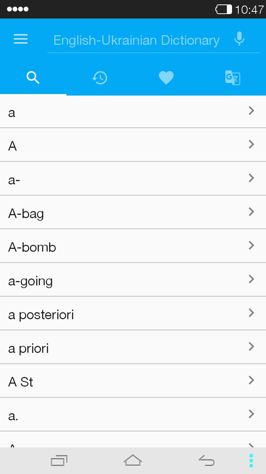Open the lowercase "a" first entry
The image size is (266, 474).
coord(12,113)
